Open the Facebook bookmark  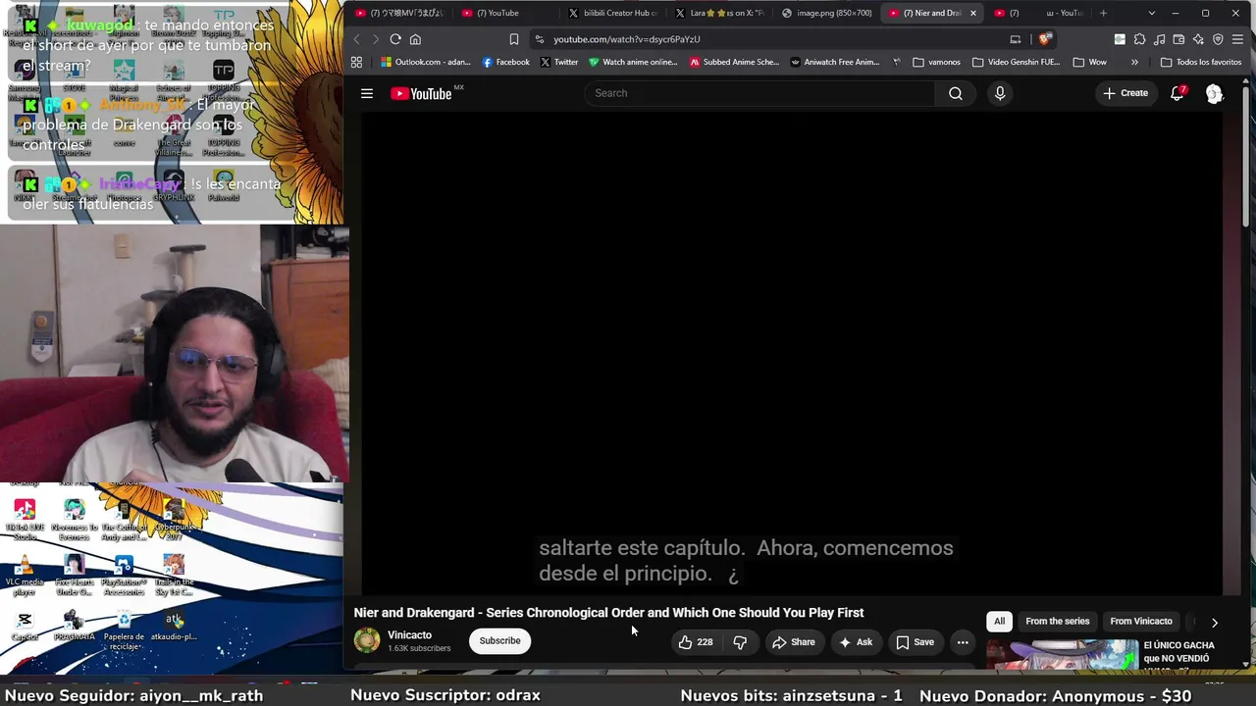click(505, 62)
